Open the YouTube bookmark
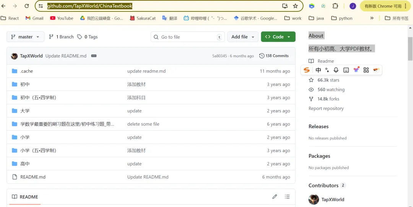413x207 pixels. click(x=62, y=18)
